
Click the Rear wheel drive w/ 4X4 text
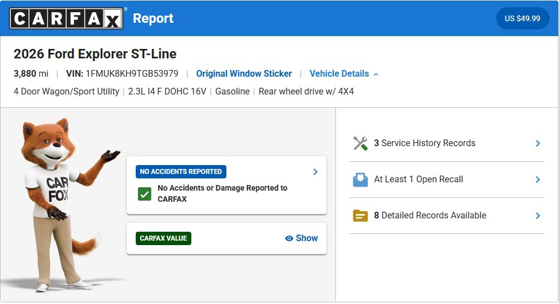306,91
